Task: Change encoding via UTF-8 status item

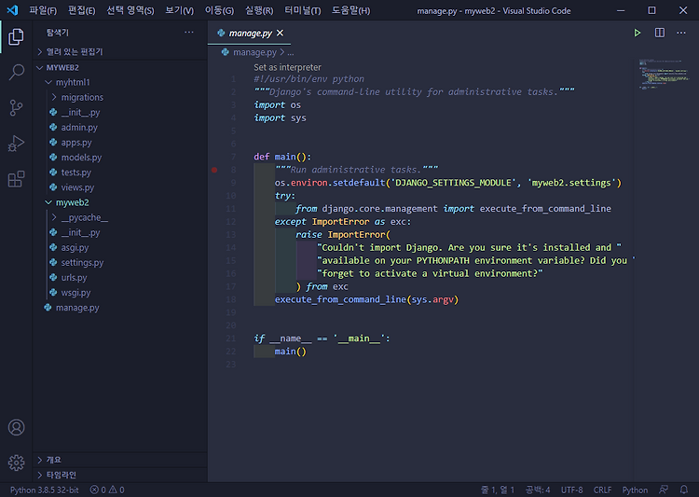Action: [x=572, y=490]
